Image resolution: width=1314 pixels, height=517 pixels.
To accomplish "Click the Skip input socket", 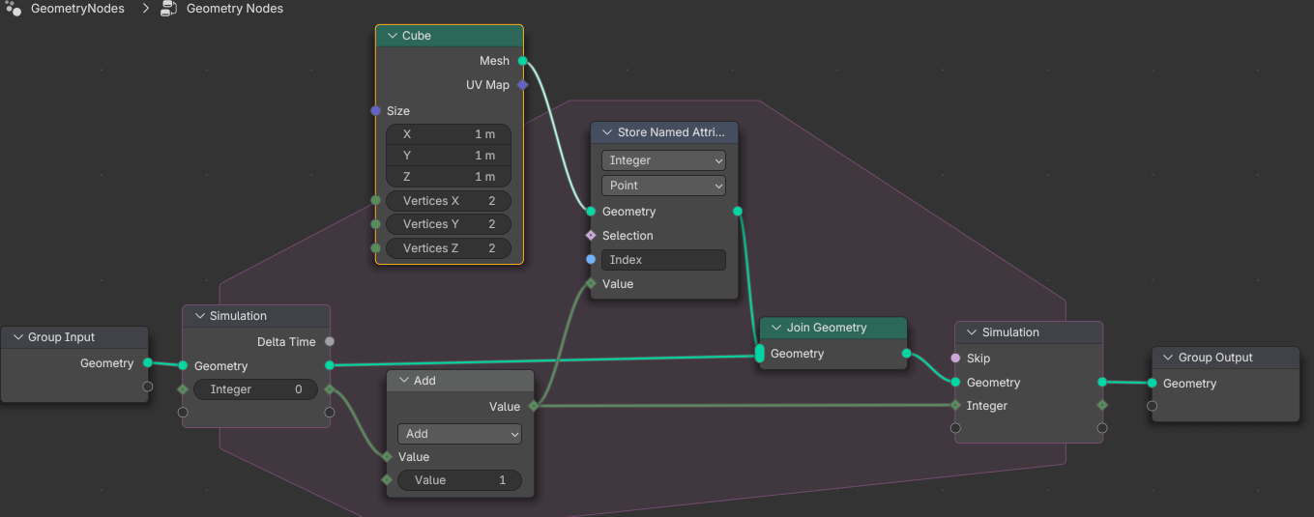I will (955, 359).
